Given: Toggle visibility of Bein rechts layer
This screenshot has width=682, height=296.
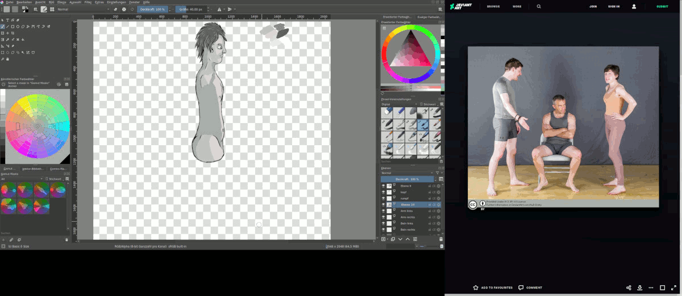Looking at the screenshot, I should click(383, 230).
